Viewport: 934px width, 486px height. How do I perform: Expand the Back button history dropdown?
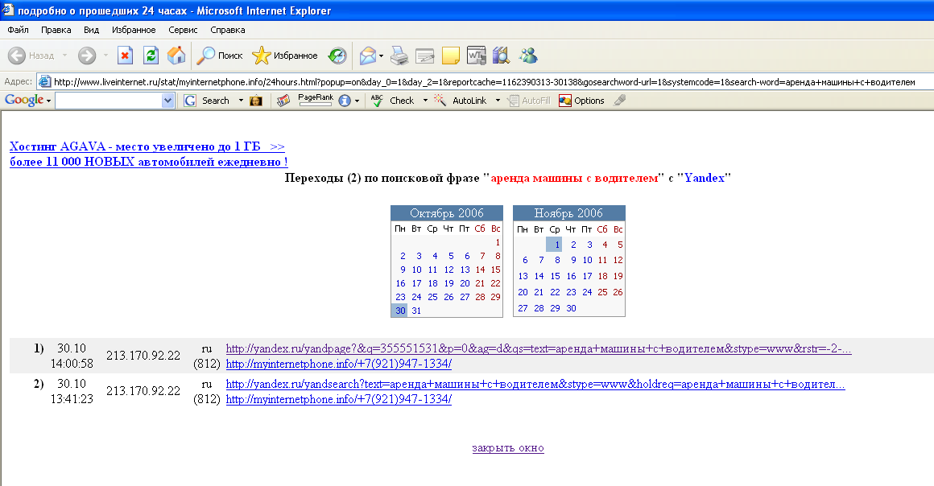pos(64,56)
